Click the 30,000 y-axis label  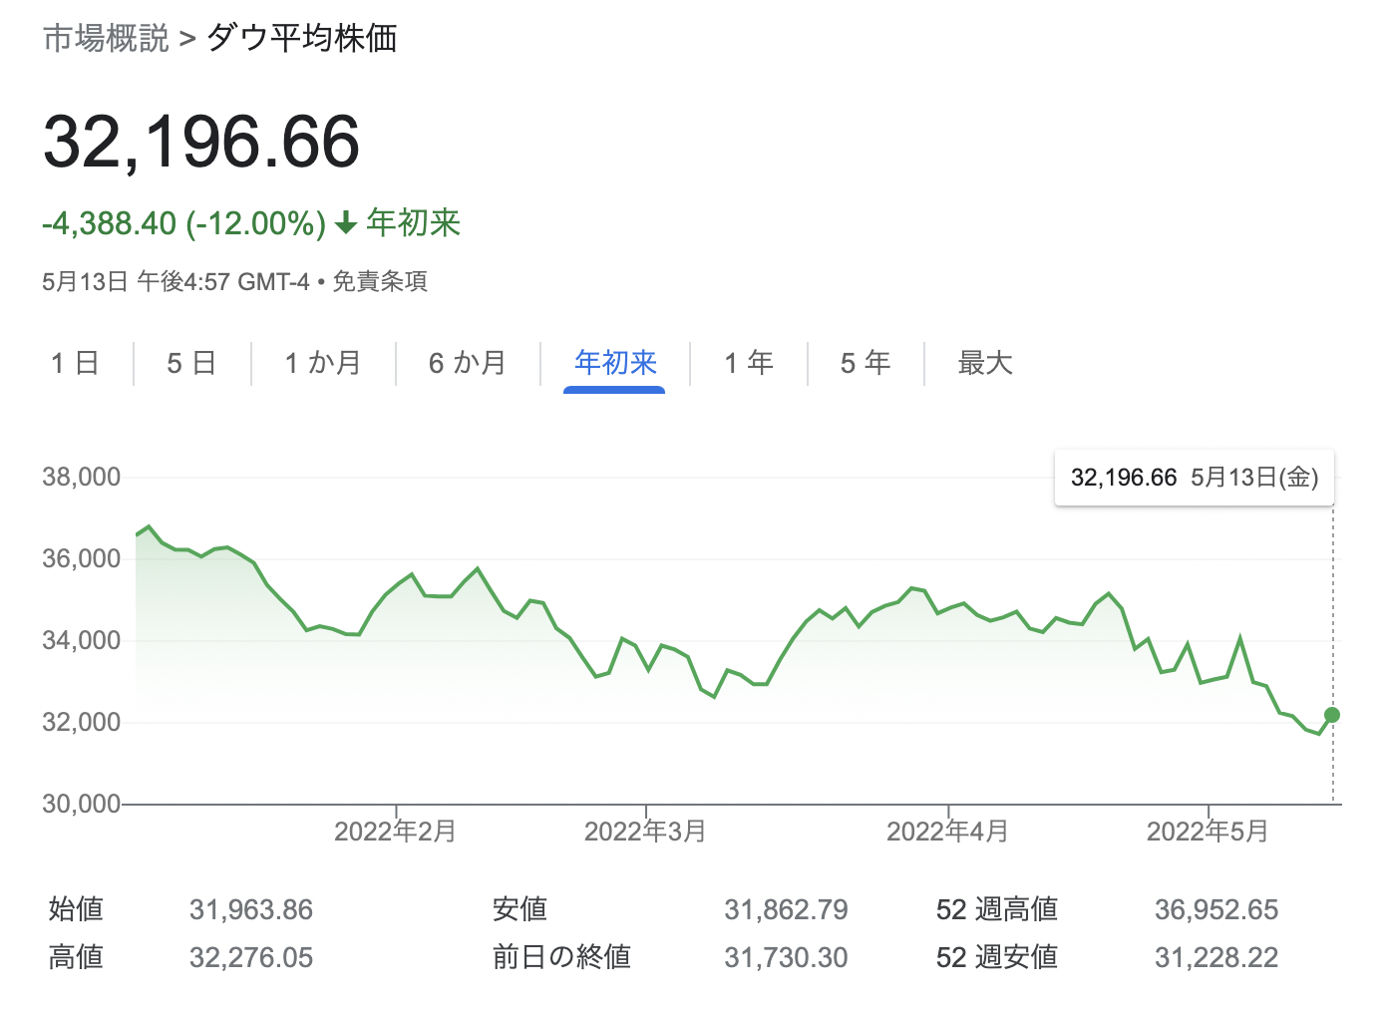[81, 804]
